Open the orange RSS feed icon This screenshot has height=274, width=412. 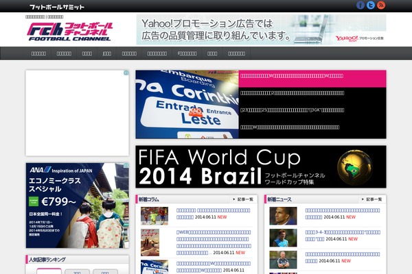point(381,5)
